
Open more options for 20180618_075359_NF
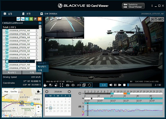pos(36,48)
